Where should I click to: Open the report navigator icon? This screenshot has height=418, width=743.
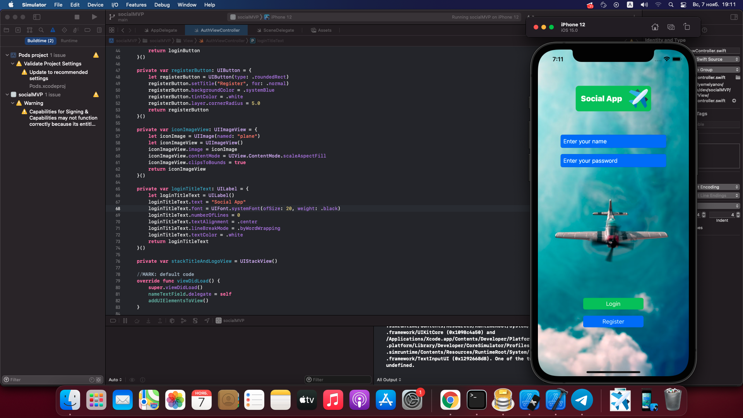[99, 30]
